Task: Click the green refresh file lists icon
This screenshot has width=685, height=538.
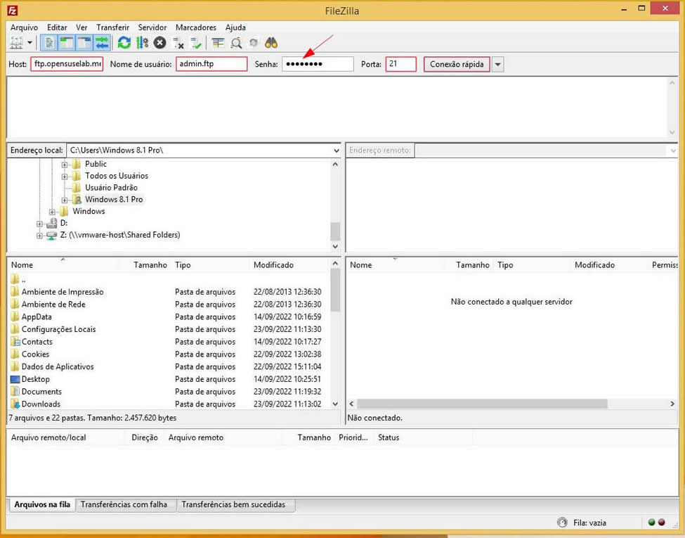Action: point(124,43)
